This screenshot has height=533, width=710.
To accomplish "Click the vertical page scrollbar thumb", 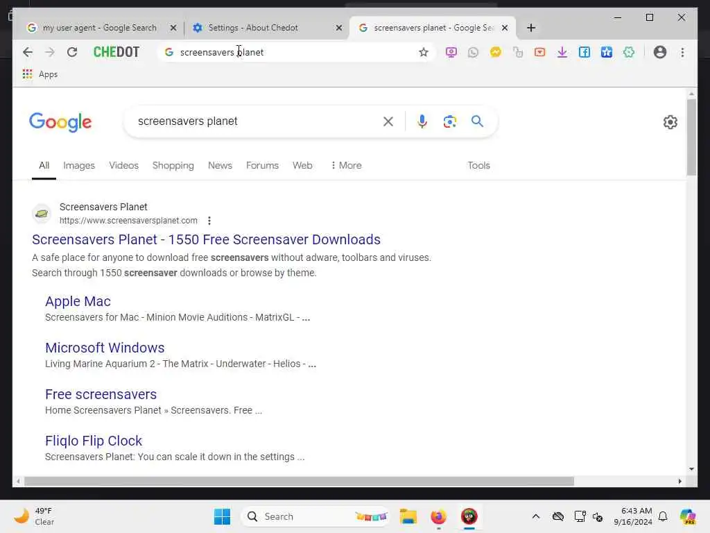I will point(691,137).
